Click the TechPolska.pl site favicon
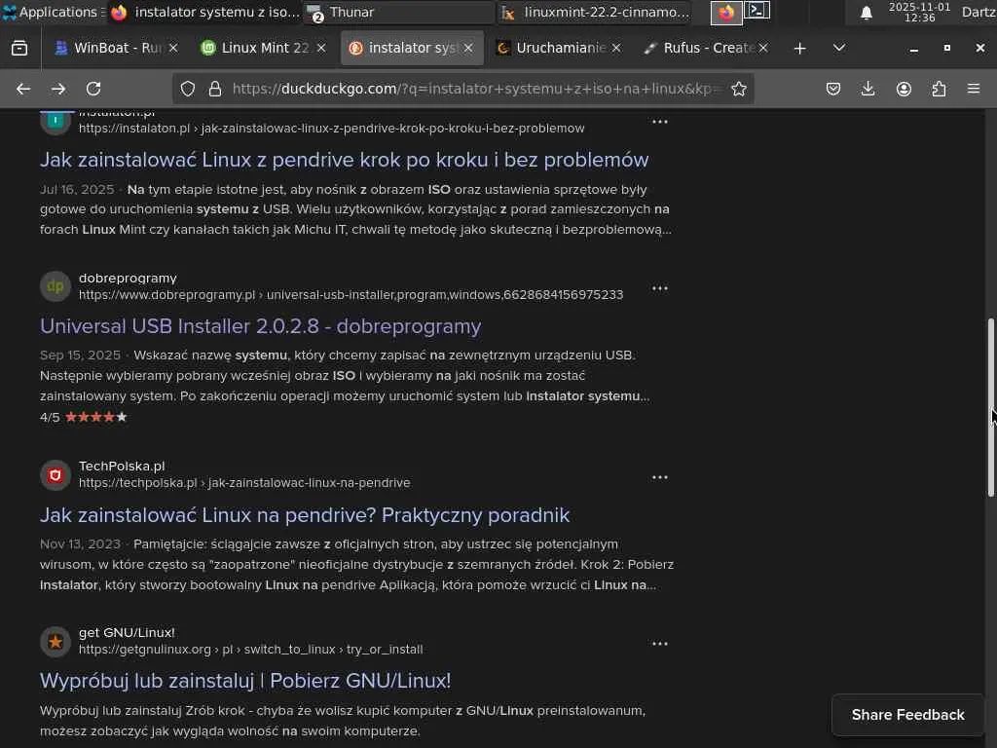 [55, 475]
